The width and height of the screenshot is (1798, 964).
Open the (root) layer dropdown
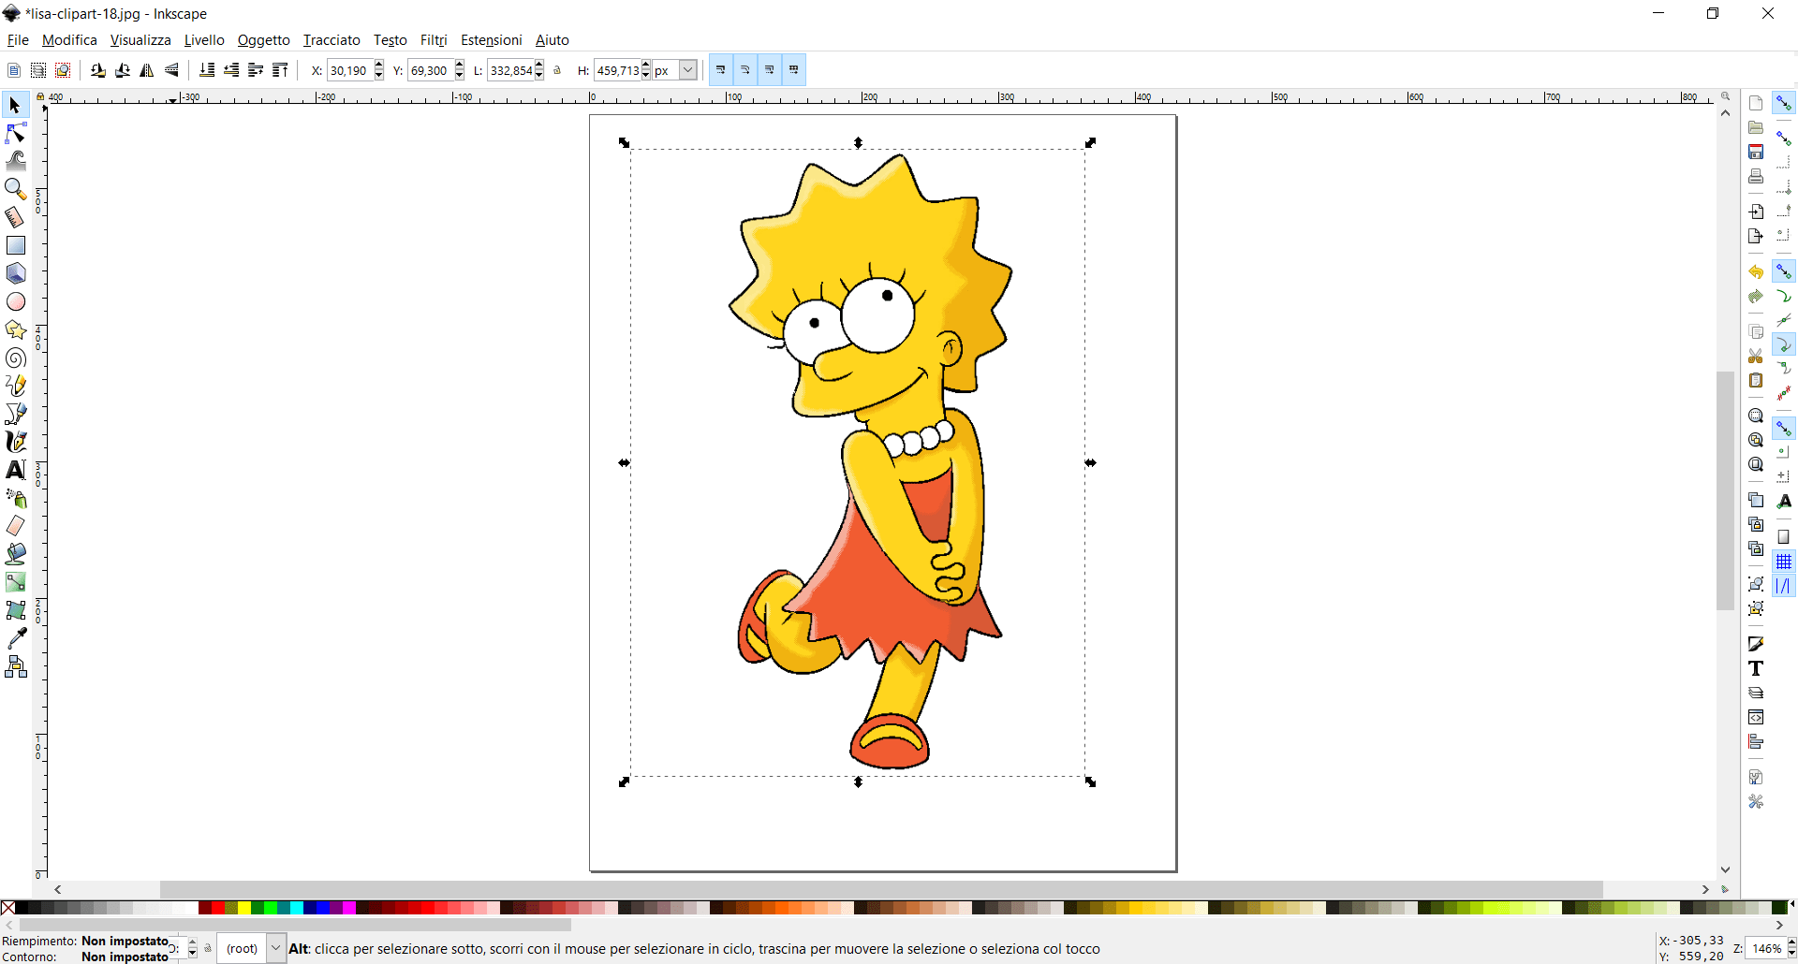275,948
